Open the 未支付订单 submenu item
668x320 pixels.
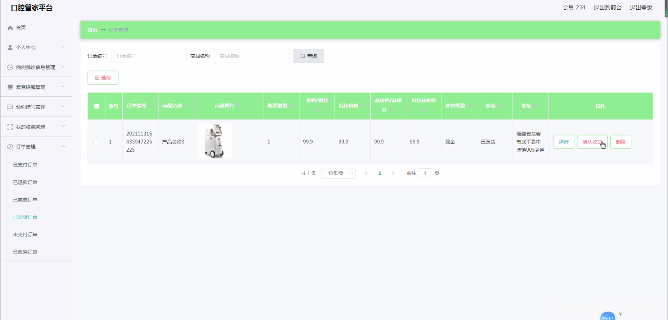point(25,235)
